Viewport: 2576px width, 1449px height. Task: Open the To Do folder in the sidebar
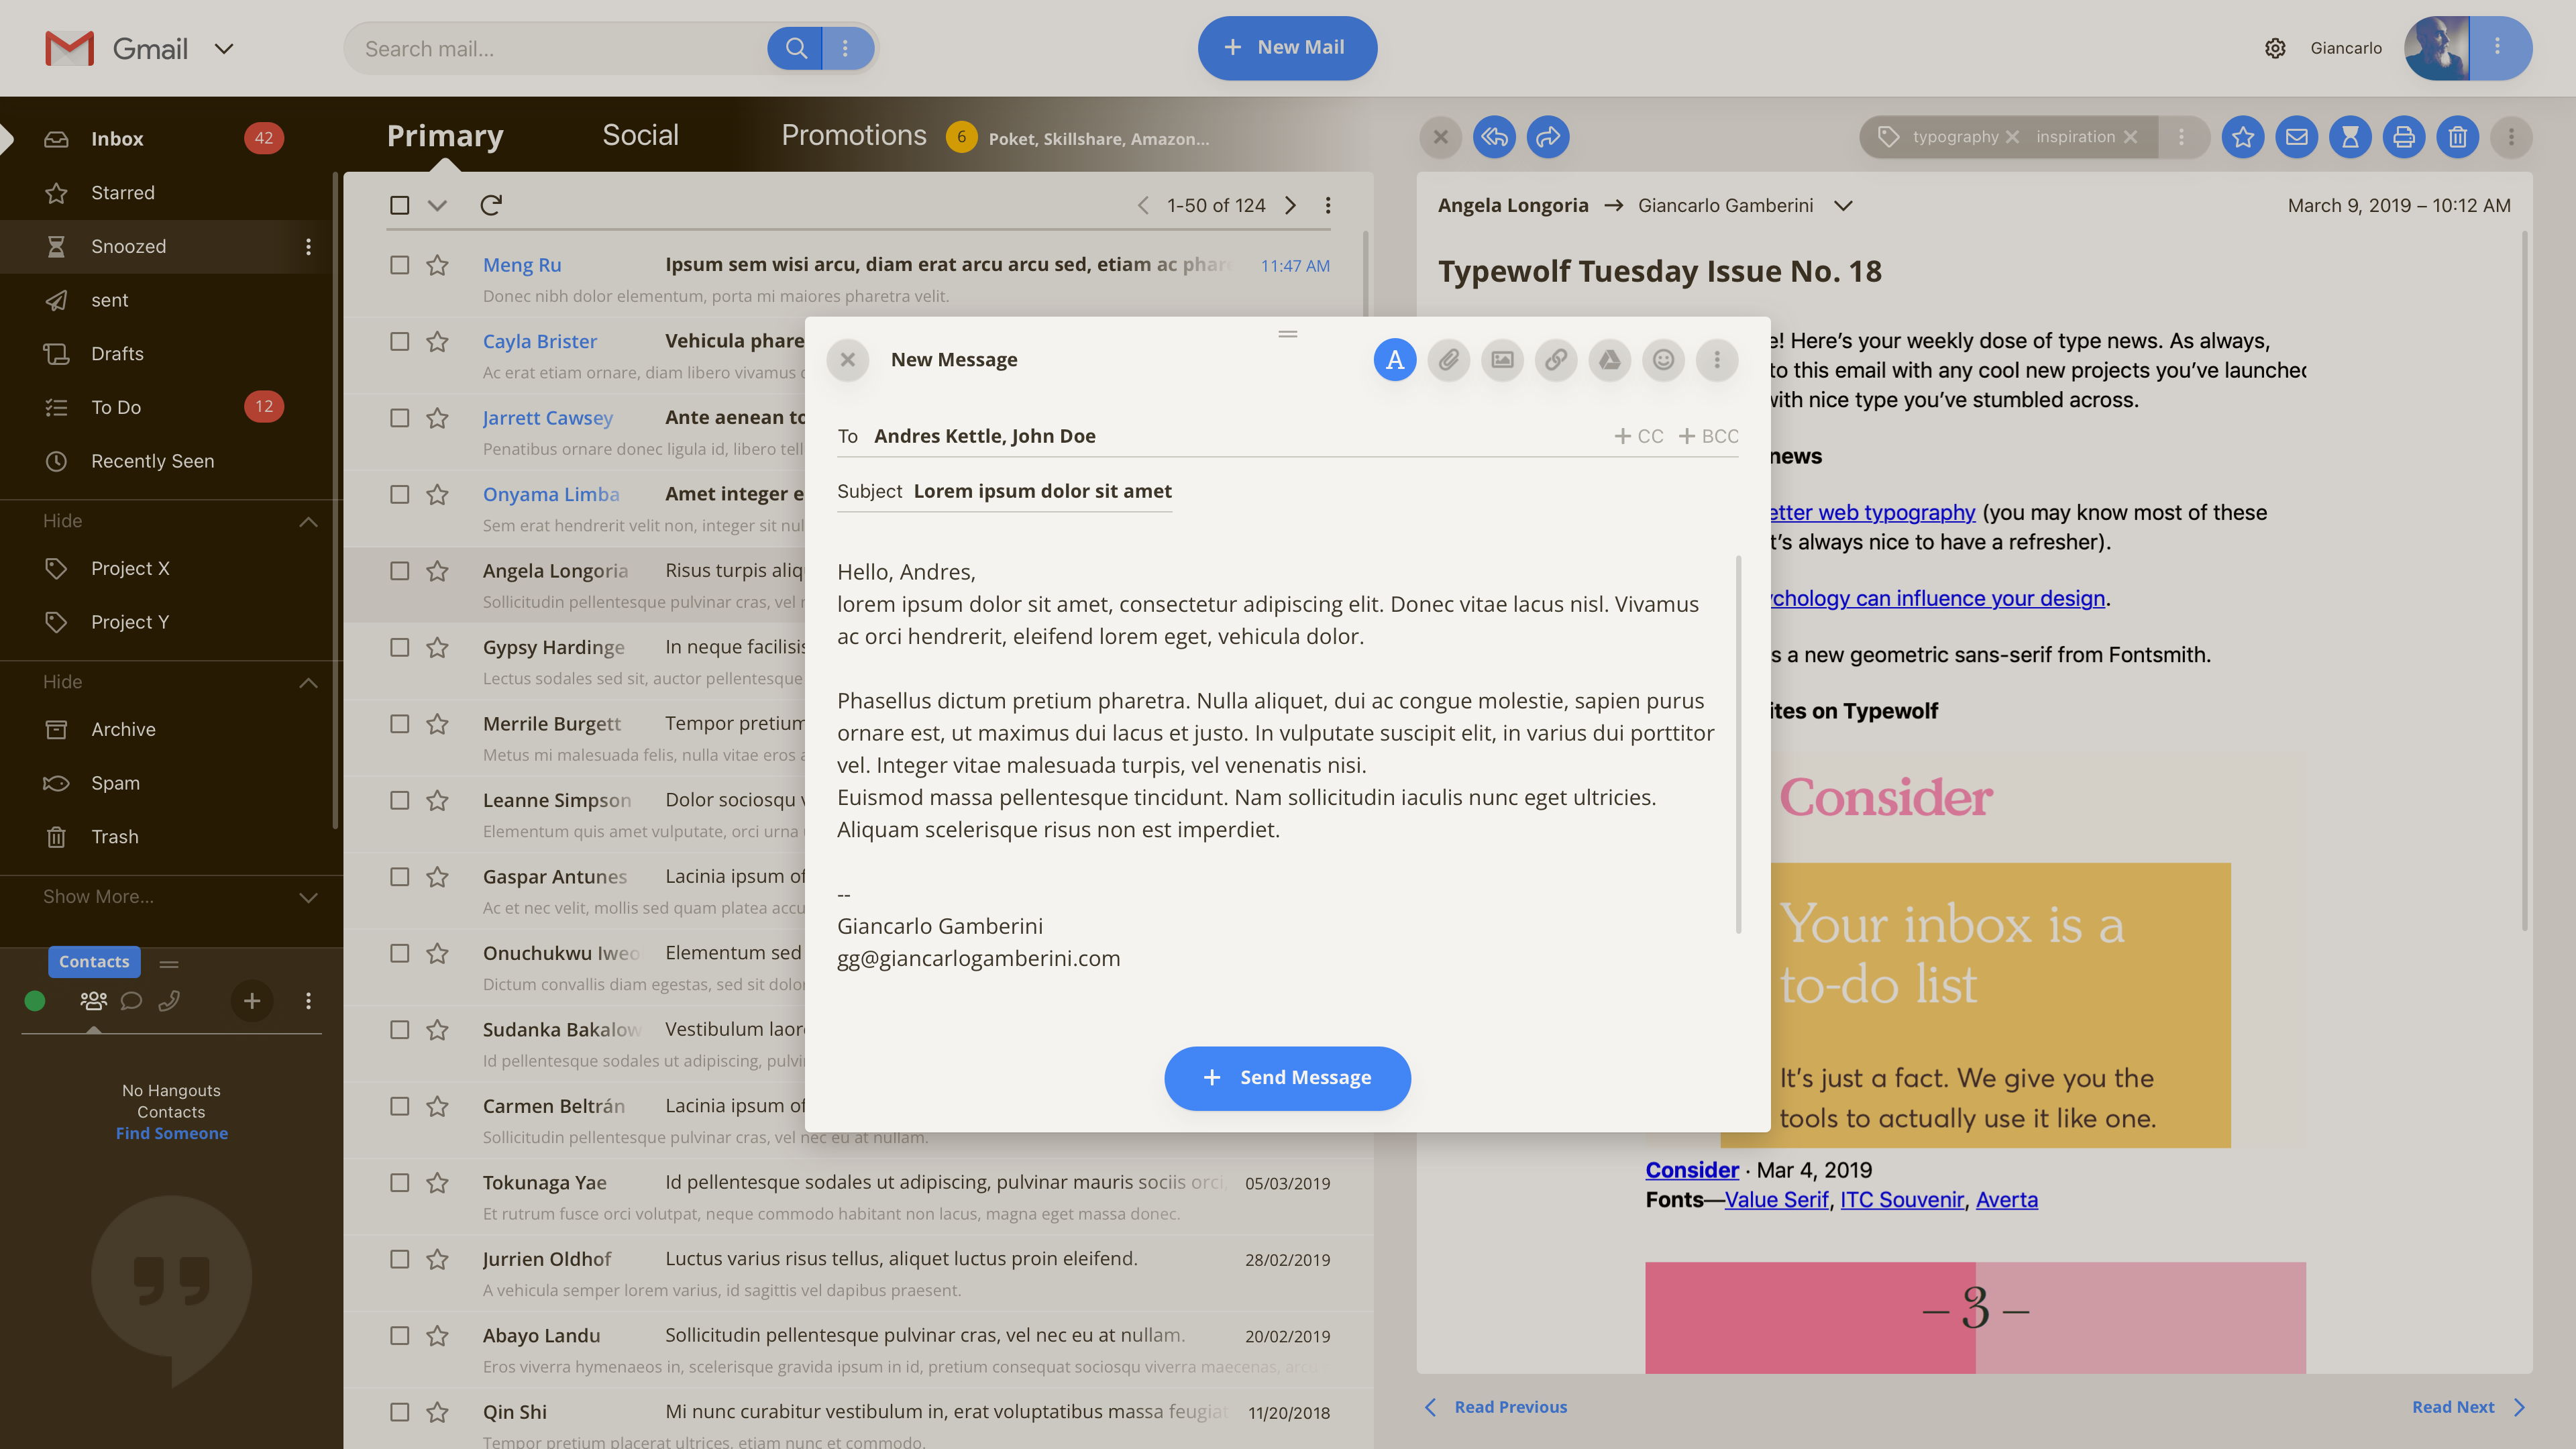(x=116, y=407)
